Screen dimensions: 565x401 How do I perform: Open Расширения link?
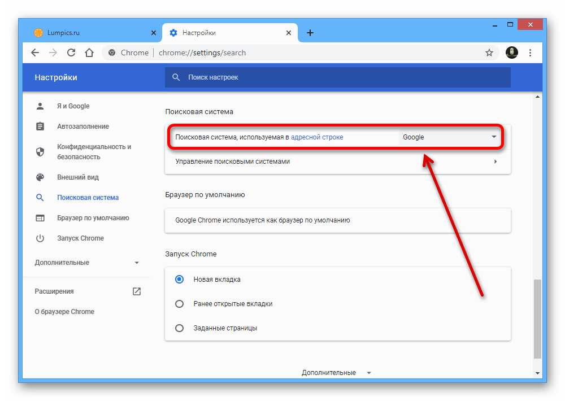[x=54, y=291]
